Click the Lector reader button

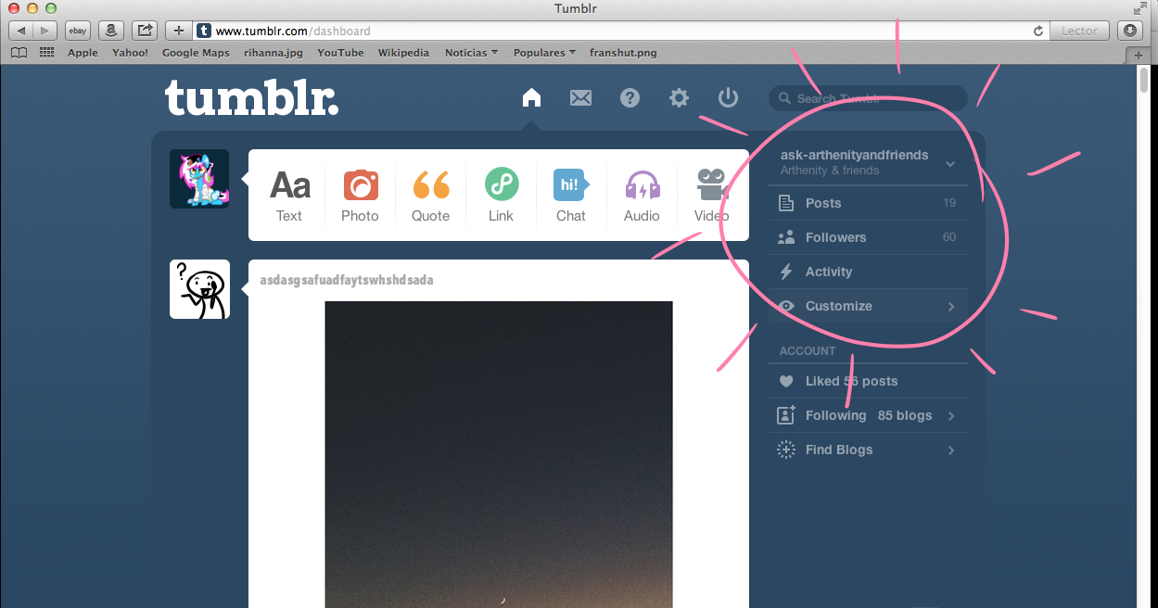[x=1079, y=31]
